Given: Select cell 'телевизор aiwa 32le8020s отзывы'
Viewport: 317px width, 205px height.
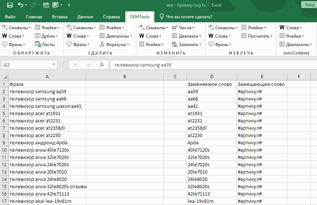Looking at the screenshot, I should tap(47, 186).
